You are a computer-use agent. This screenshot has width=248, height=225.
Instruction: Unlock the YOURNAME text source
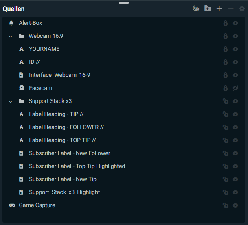pyautogui.click(x=225, y=49)
